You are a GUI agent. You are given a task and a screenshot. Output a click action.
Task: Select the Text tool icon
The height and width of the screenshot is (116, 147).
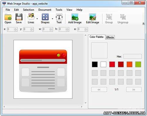[59, 17]
